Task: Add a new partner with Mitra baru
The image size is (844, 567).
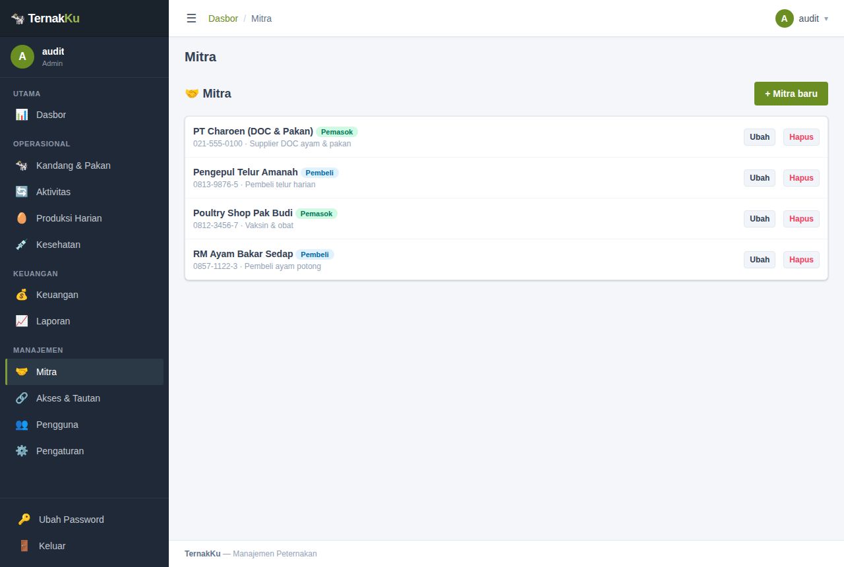Action: click(x=791, y=94)
